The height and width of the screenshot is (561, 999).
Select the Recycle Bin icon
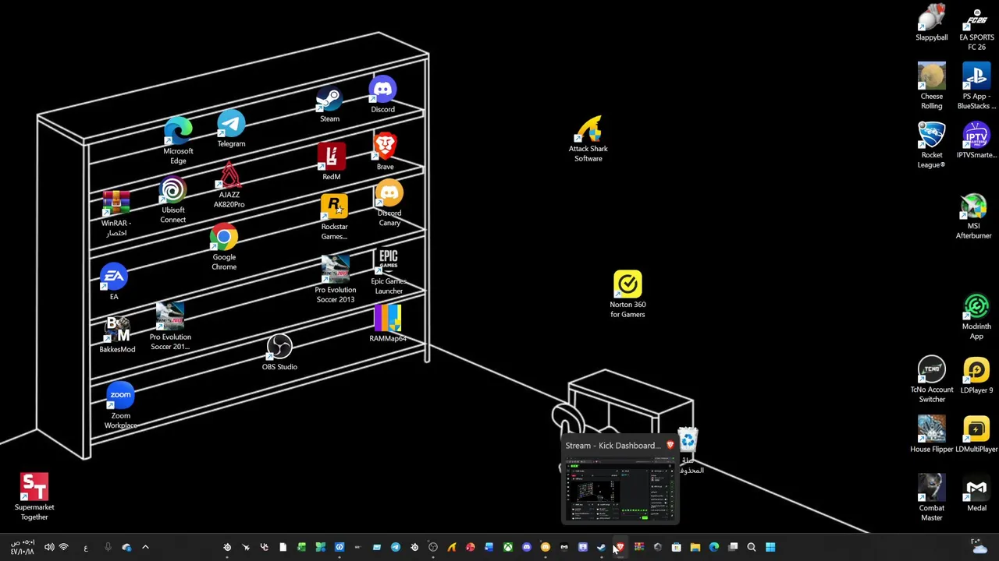[x=688, y=441]
